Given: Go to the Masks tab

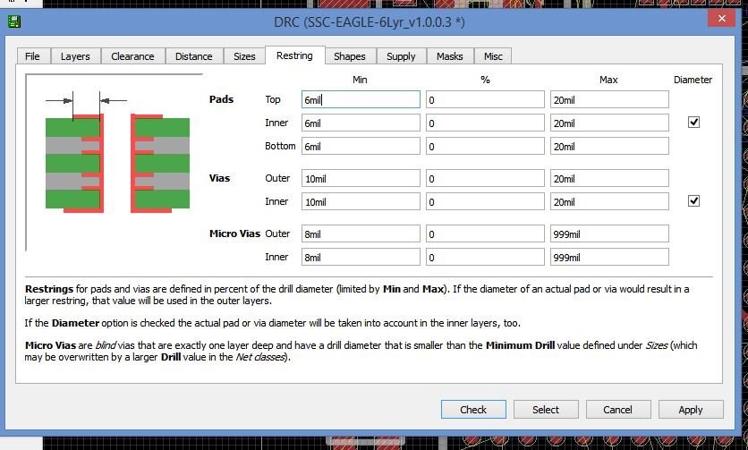Looking at the screenshot, I should coord(449,56).
